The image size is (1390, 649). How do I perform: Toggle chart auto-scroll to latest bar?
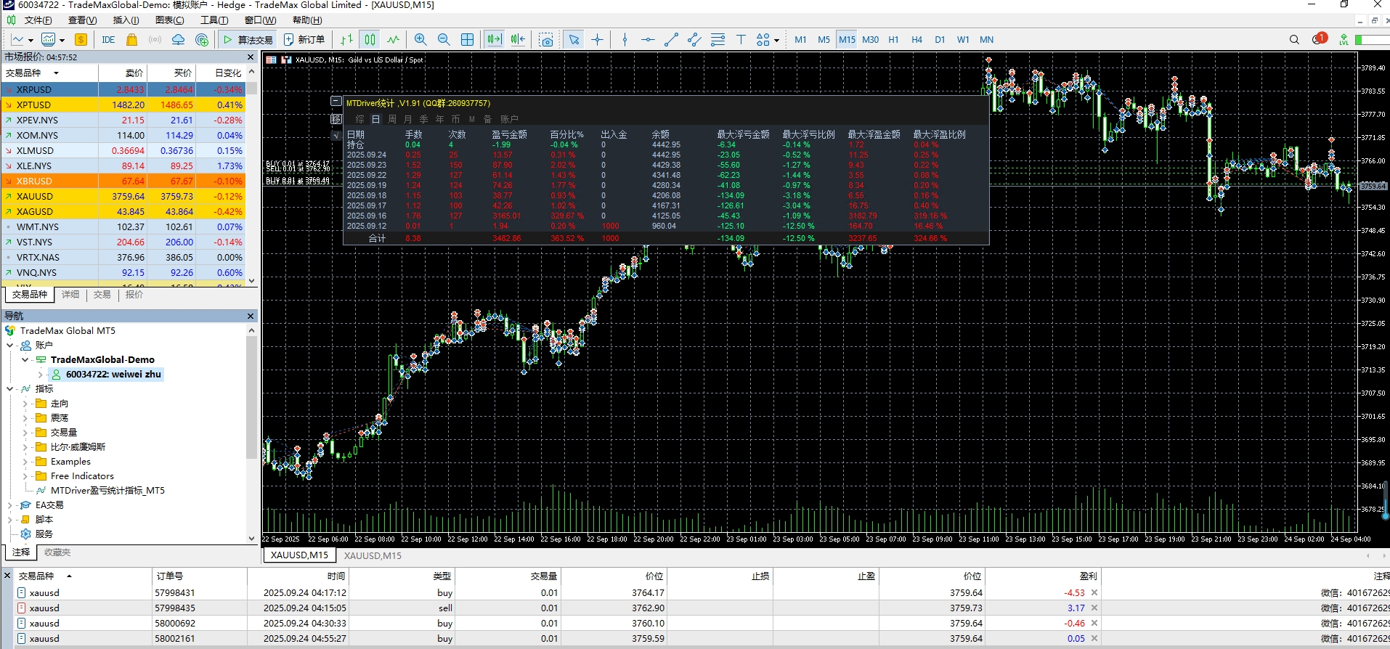click(494, 40)
